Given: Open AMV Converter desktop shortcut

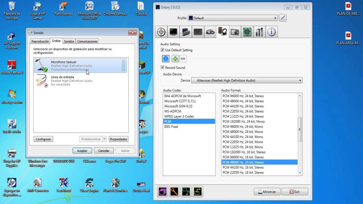Looking at the screenshot, I should 37,186.
